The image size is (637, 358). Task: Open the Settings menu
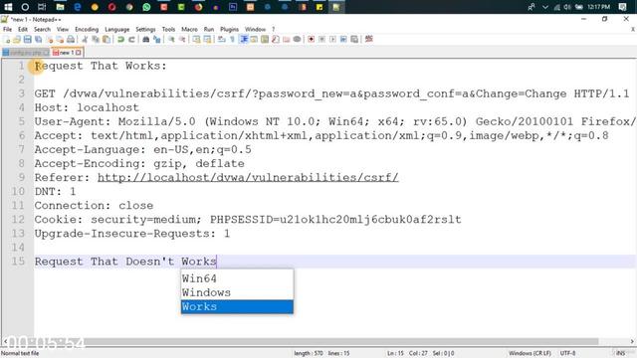pyautogui.click(x=145, y=29)
